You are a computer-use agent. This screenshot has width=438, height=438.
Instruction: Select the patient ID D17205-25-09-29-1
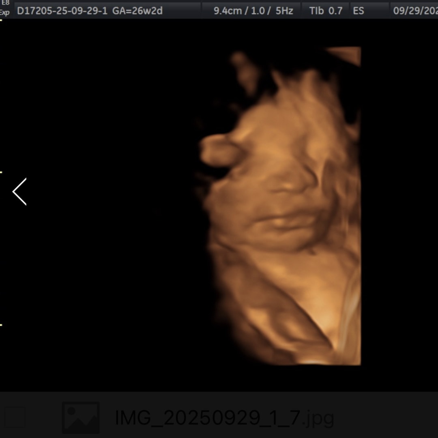[62, 11]
